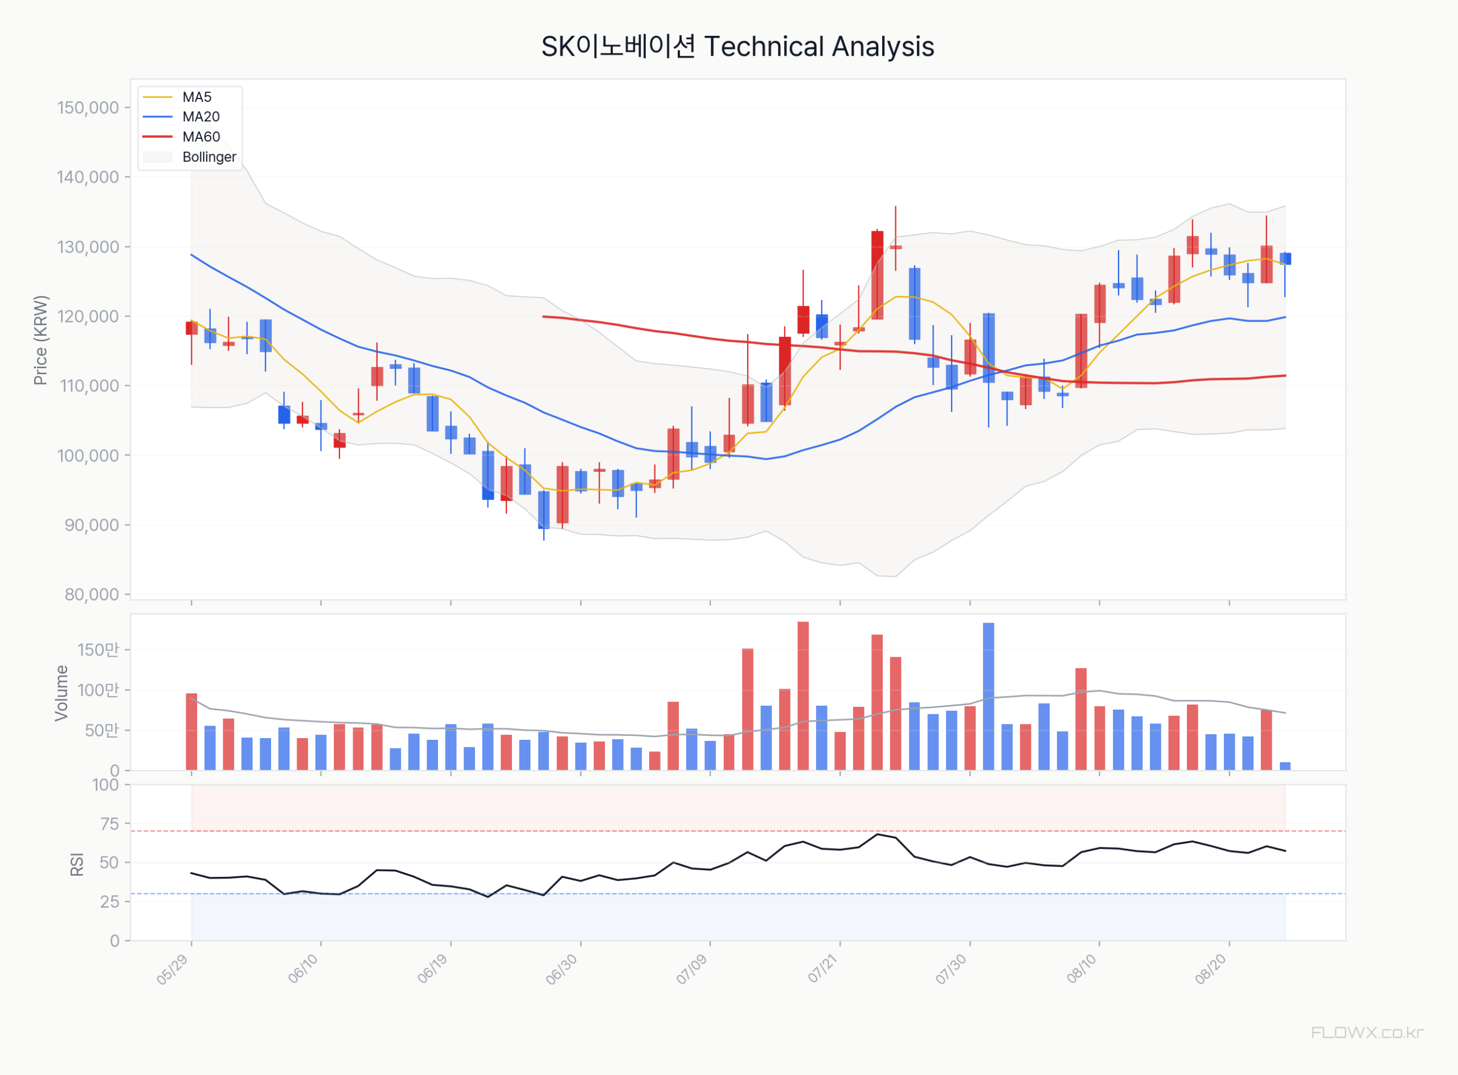Click the 05/29 date label
1458x1075 pixels.
[x=173, y=970]
